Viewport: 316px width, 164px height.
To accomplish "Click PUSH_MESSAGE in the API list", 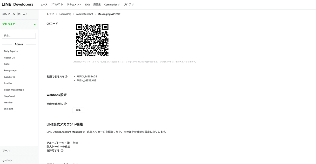I will pos(86,81).
